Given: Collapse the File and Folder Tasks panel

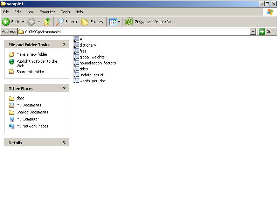Looking at the screenshot, I should (64, 44).
